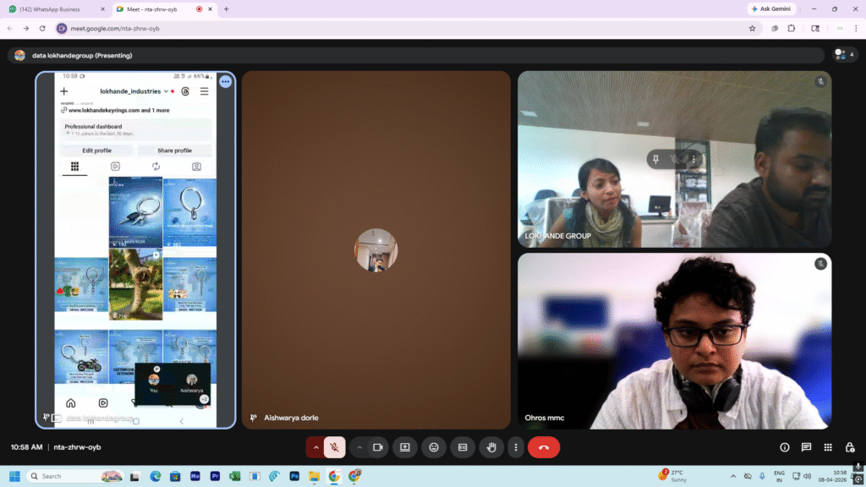This screenshot has width=866, height=487.
Task: Open meeting details info icon
Action: pos(785,447)
